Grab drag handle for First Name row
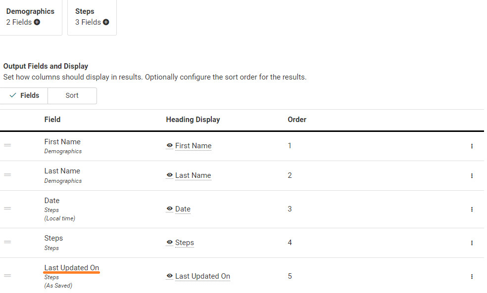This screenshot has height=293, width=487. [7, 145]
